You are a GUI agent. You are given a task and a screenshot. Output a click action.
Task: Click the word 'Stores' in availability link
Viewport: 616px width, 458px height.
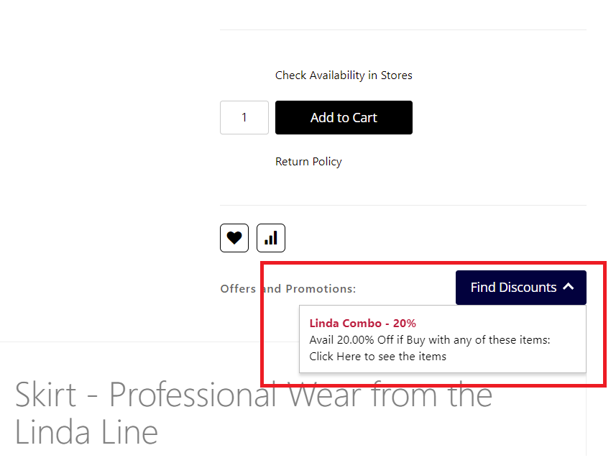(x=396, y=75)
